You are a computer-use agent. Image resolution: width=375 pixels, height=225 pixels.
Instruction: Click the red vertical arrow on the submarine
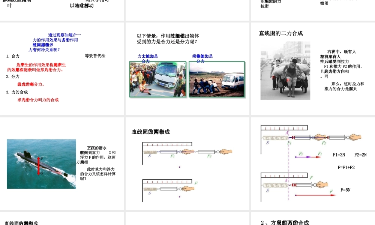38,166
